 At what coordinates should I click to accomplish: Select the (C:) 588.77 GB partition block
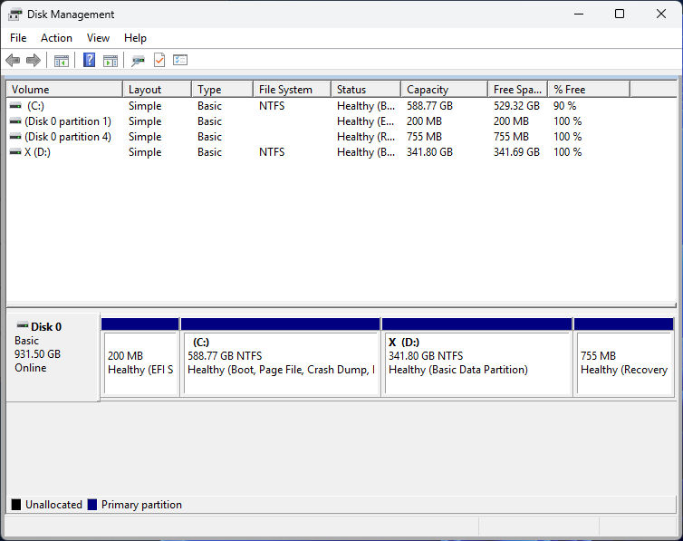281,357
